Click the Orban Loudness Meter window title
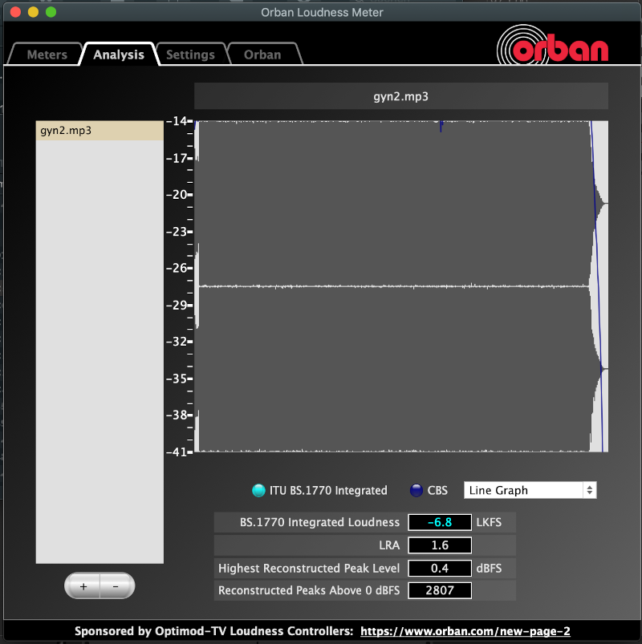This screenshot has height=644, width=642. 322,12
